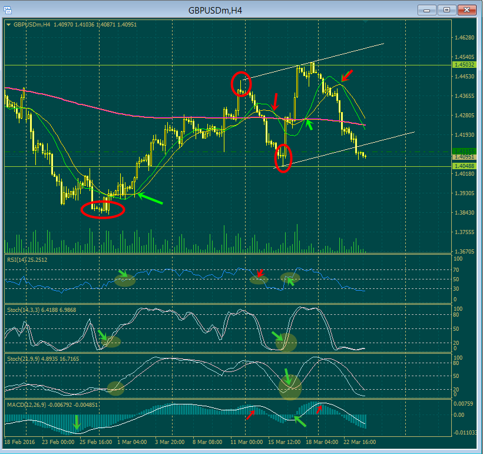
Task: Click the 1.36705 price scale label
Action: click(x=465, y=252)
